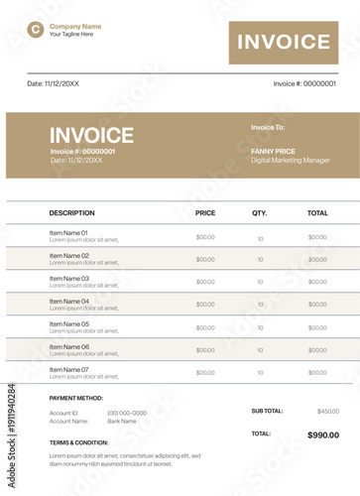Select the black 'Invoice #: 00000001' text under the header line
This screenshot has width=360, height=496.
304,83
